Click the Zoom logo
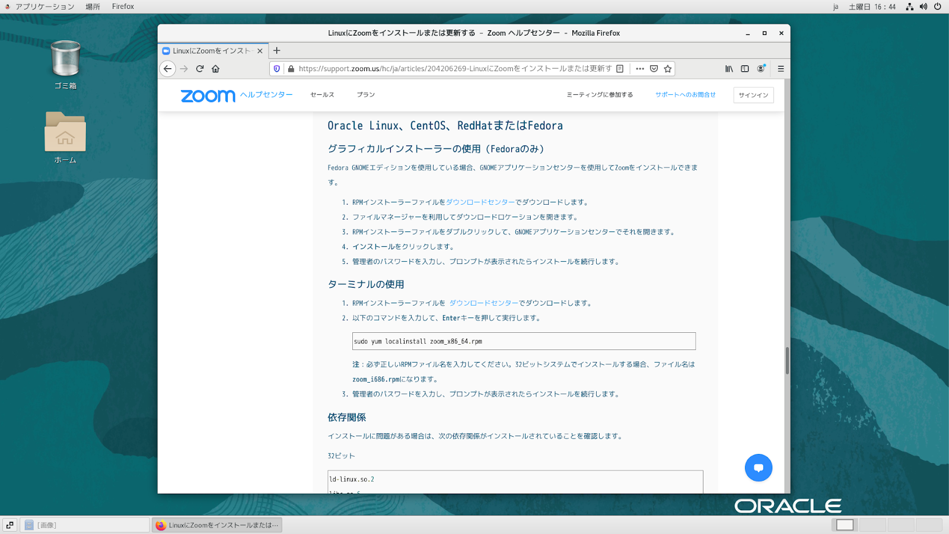The width and height of the screenshot is (949, 534). pos(208,96)
